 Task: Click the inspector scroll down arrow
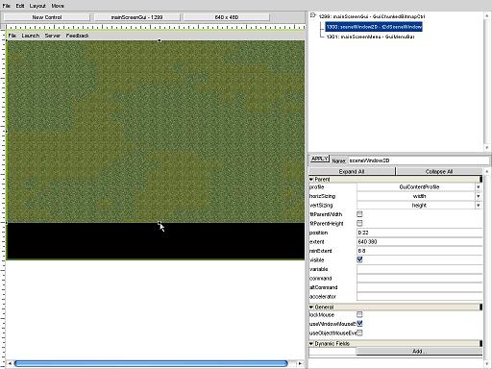coord(486,364)
